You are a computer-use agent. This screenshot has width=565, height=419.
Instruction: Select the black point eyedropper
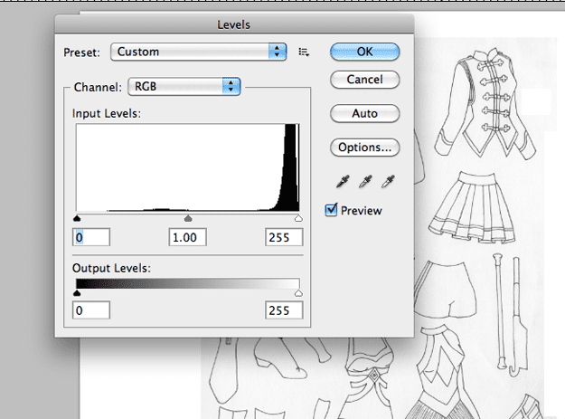click(x=343, y=181)
